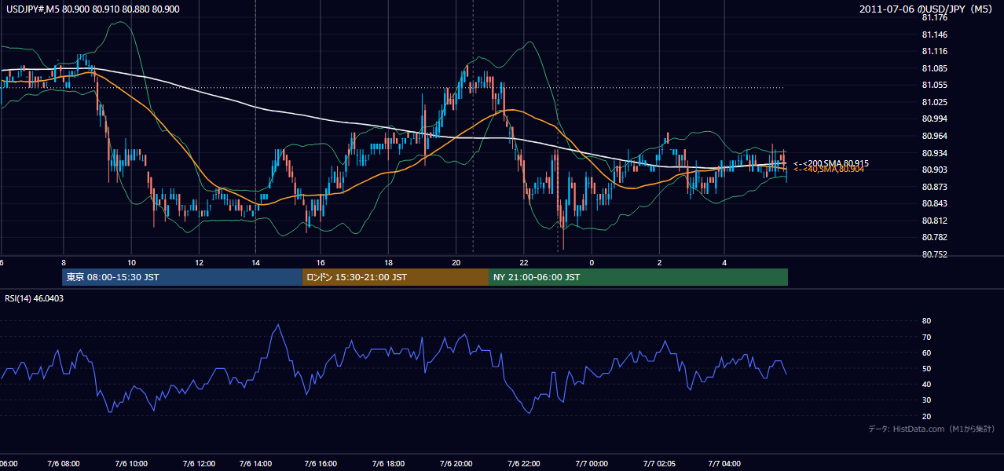Screen dimensions: 1004x471
Task: Click the bottom time label 7/7 02:05
Action: tap(659, 464)
